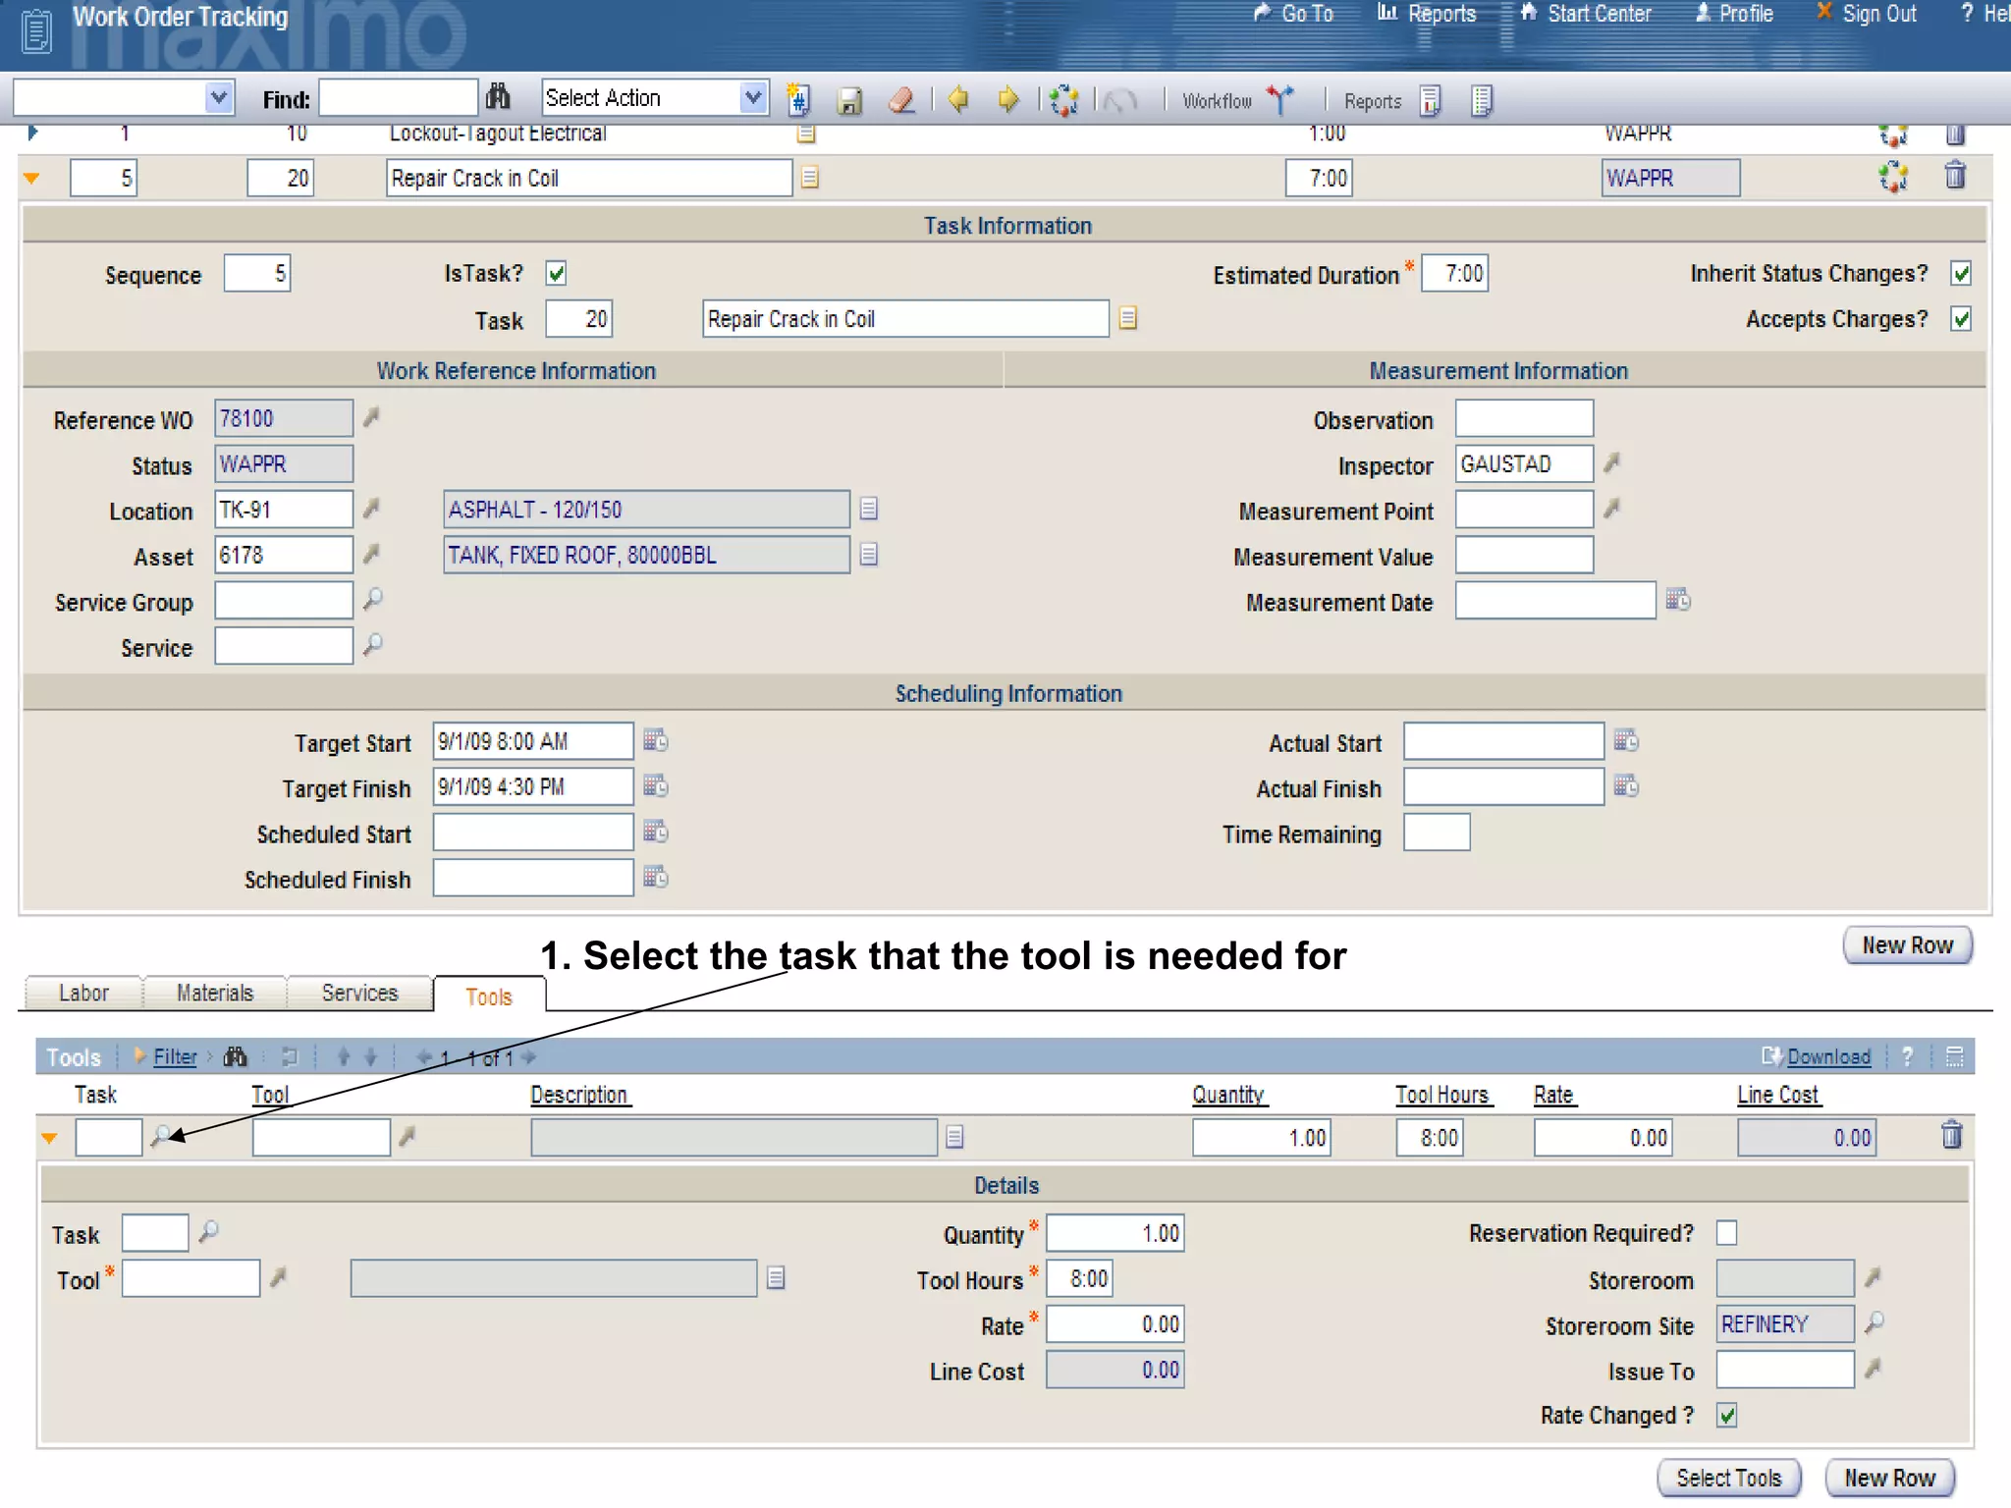Screen dimensions: 2011x1508
Task: Open Asset 6178 detail menu icon
Action: pyautogui.click(x=371, y=554)
